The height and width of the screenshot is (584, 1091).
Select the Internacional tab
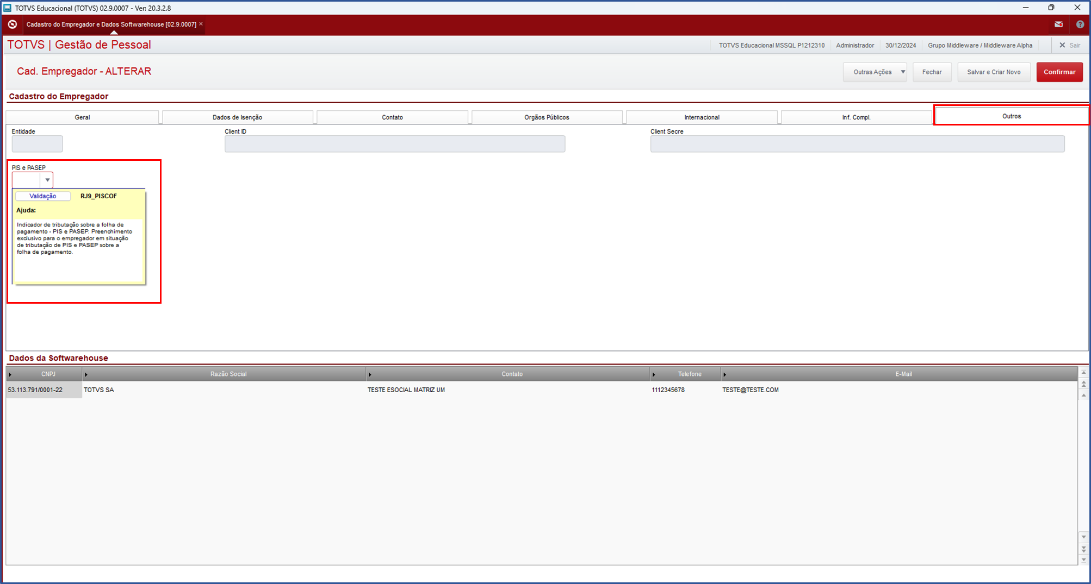coord(702,117)
